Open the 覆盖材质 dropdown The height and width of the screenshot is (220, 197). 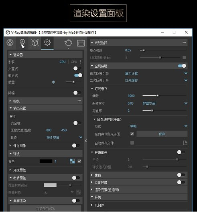[72, 192]
